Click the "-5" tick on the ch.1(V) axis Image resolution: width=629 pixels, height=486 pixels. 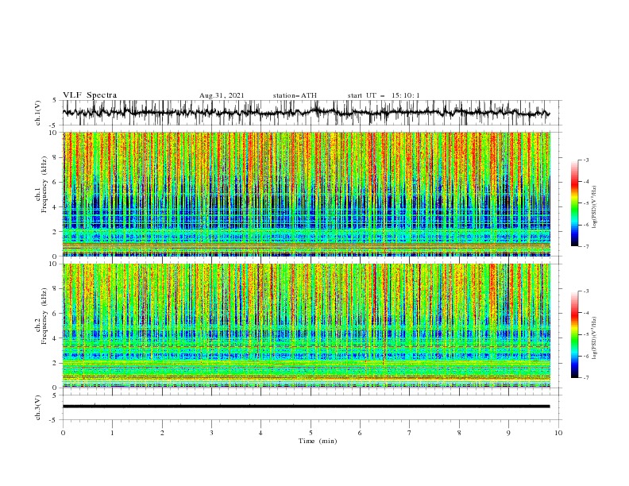(x=53, y=125)
